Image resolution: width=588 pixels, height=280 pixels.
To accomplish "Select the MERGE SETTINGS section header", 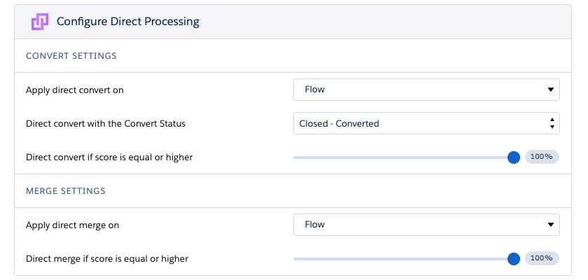I will point(66,191).
